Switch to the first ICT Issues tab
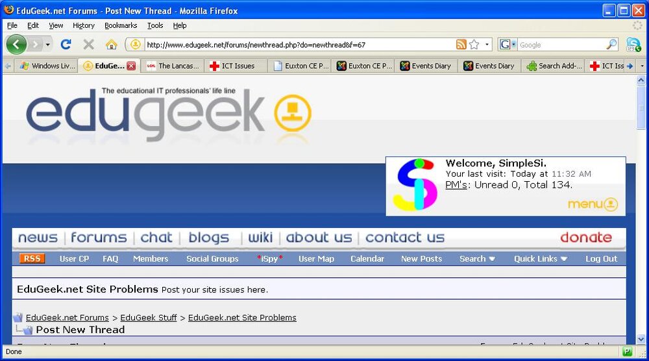Screen dimensions: 649x361 pos(236,66)
